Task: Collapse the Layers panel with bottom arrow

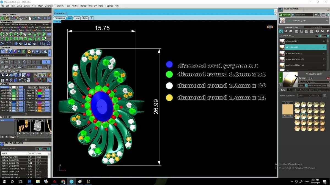Action: tap(26, 114)
